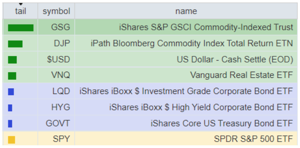Select the DJP green tail bar
Viewport: 300px width, 148px height.
click(x=15, y=44)
